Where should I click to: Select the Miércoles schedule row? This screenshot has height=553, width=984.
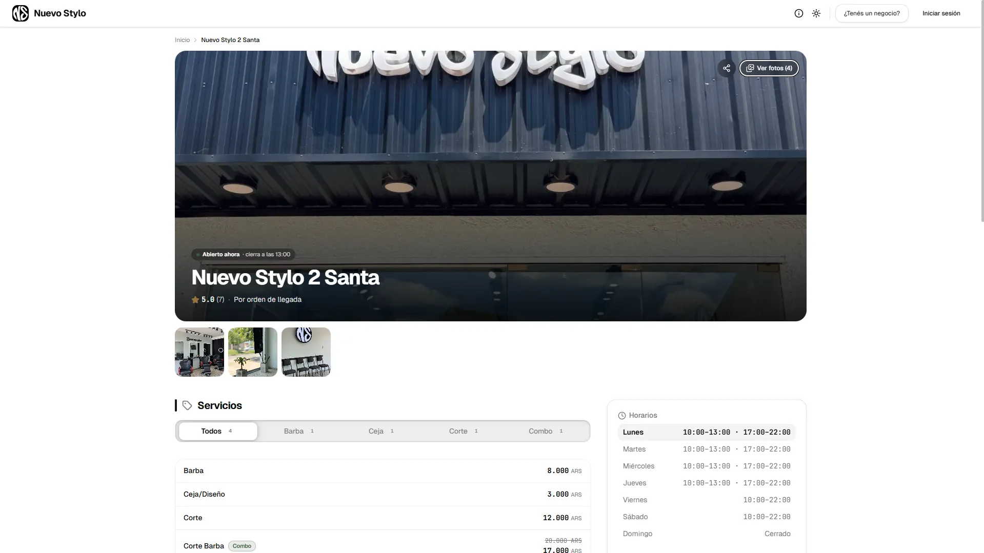point(707,466)
